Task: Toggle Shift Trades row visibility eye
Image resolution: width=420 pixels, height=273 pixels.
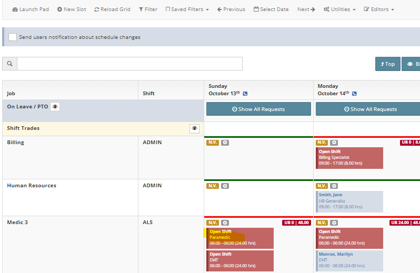Action: pos(194,128)
